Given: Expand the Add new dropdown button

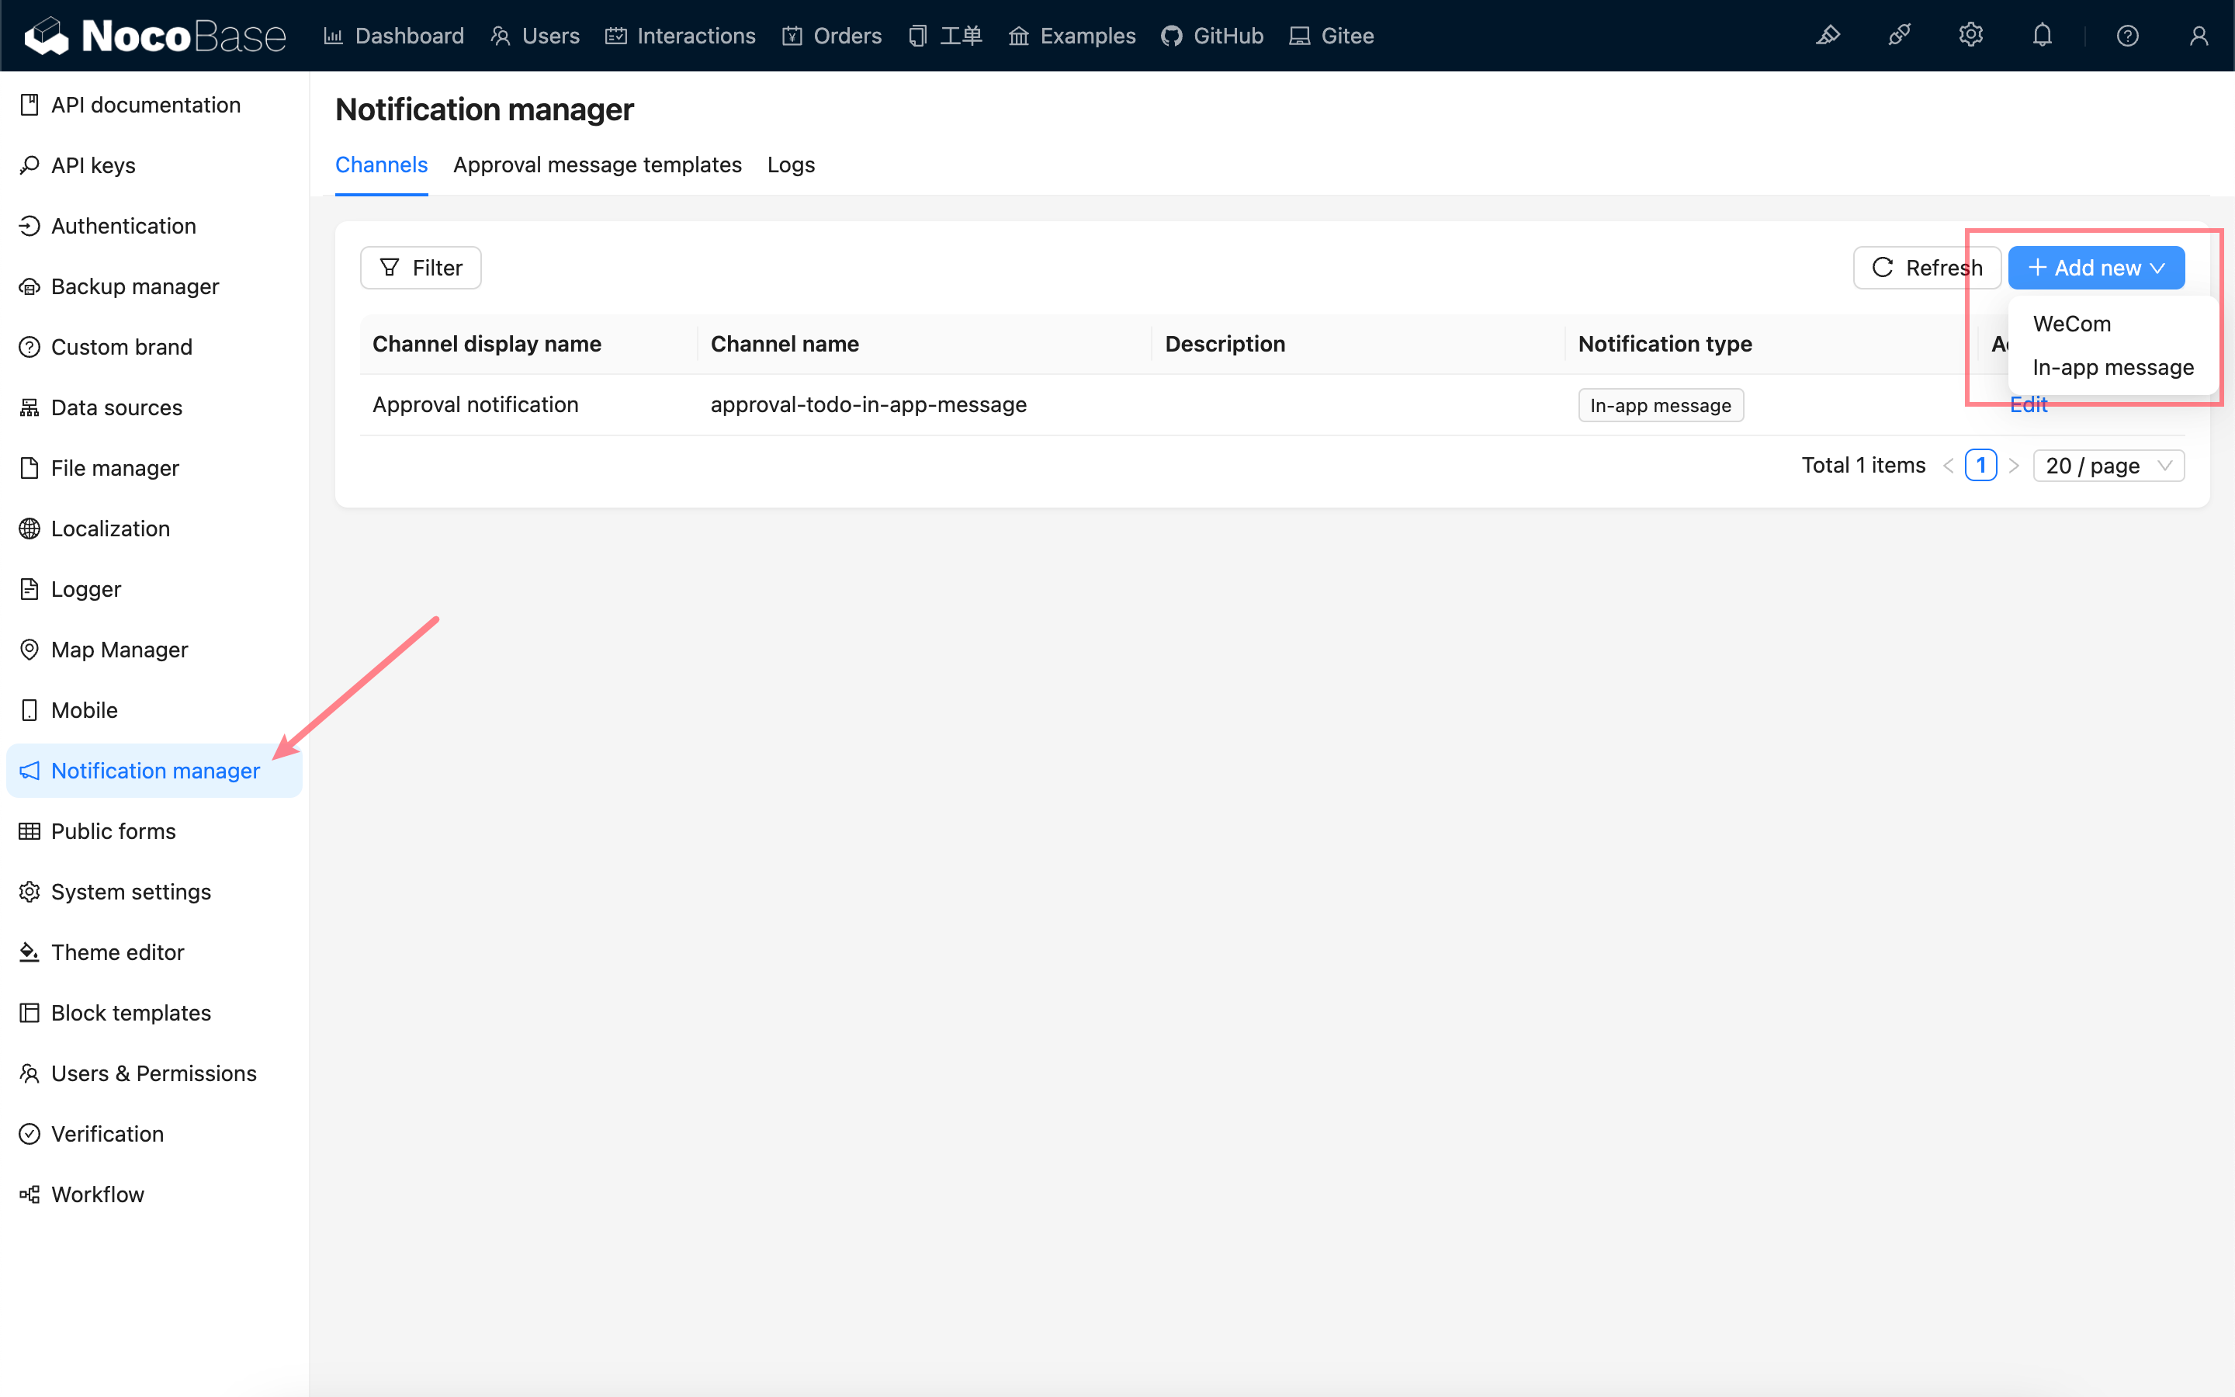Looking at the screenshot, I should coord(2095,268).
